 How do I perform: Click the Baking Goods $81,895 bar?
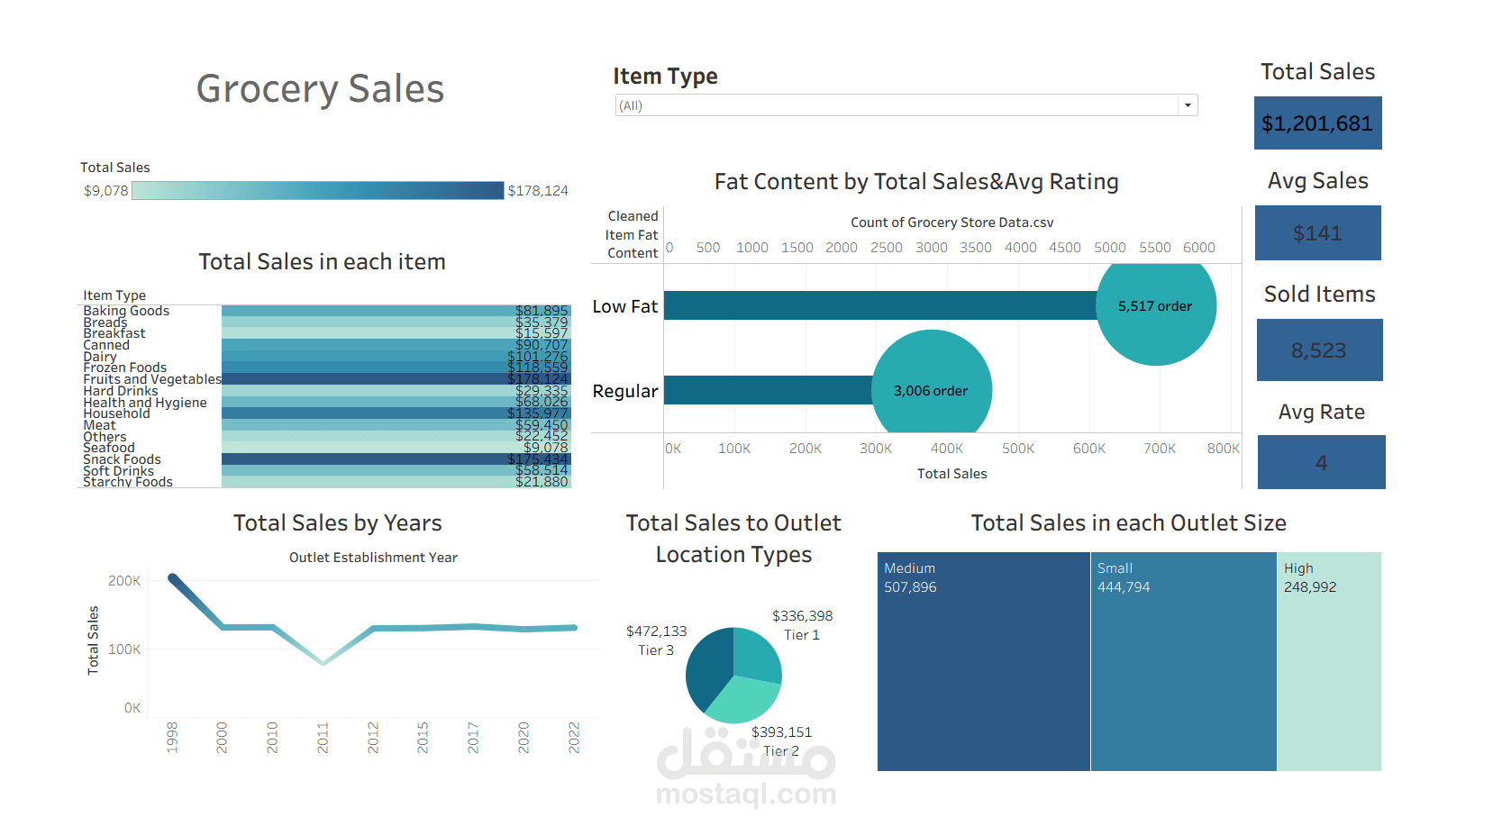[396, 311]
